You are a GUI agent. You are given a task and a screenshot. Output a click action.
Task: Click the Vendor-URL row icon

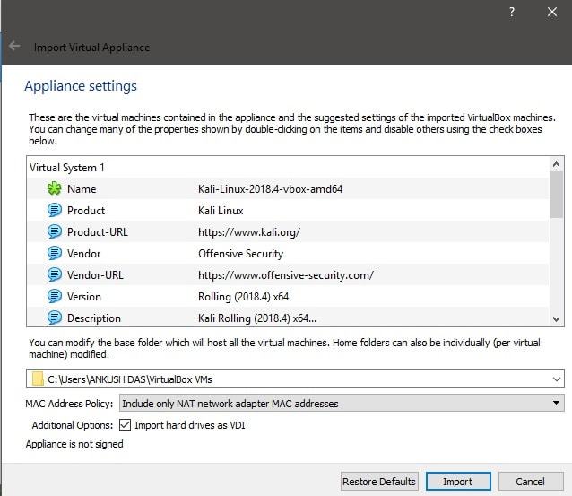click(x=54, y=275)
